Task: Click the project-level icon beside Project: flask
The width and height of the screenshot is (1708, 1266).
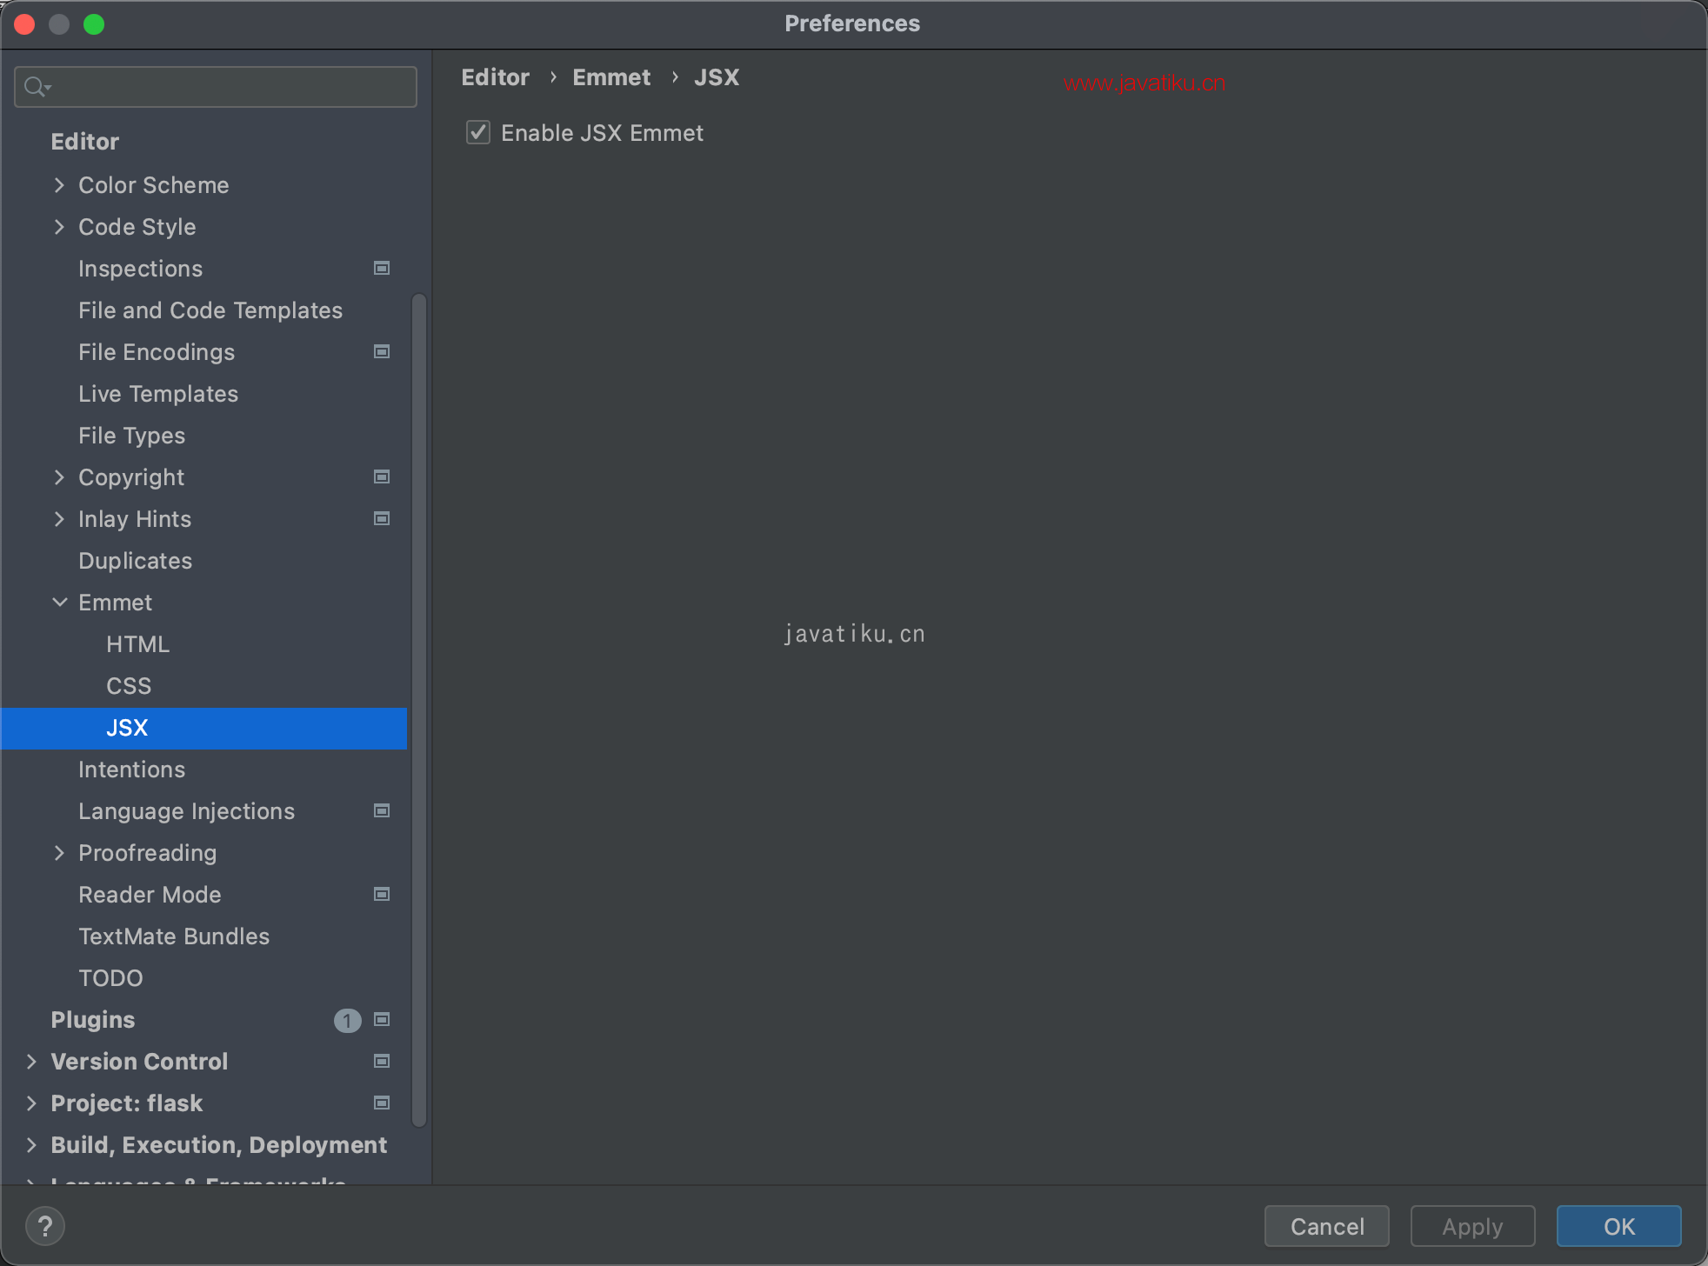Action: [x=381, y=1103]
